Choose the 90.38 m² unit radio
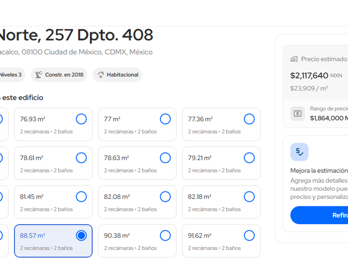 pyautogui.click(x=165, y=236)
